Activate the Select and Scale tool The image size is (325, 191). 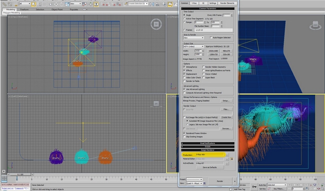tap(67, 4)
